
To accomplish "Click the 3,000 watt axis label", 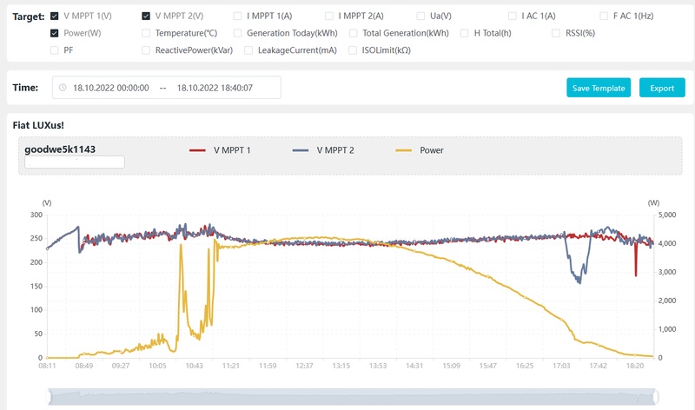I will [x=667, y=272].
